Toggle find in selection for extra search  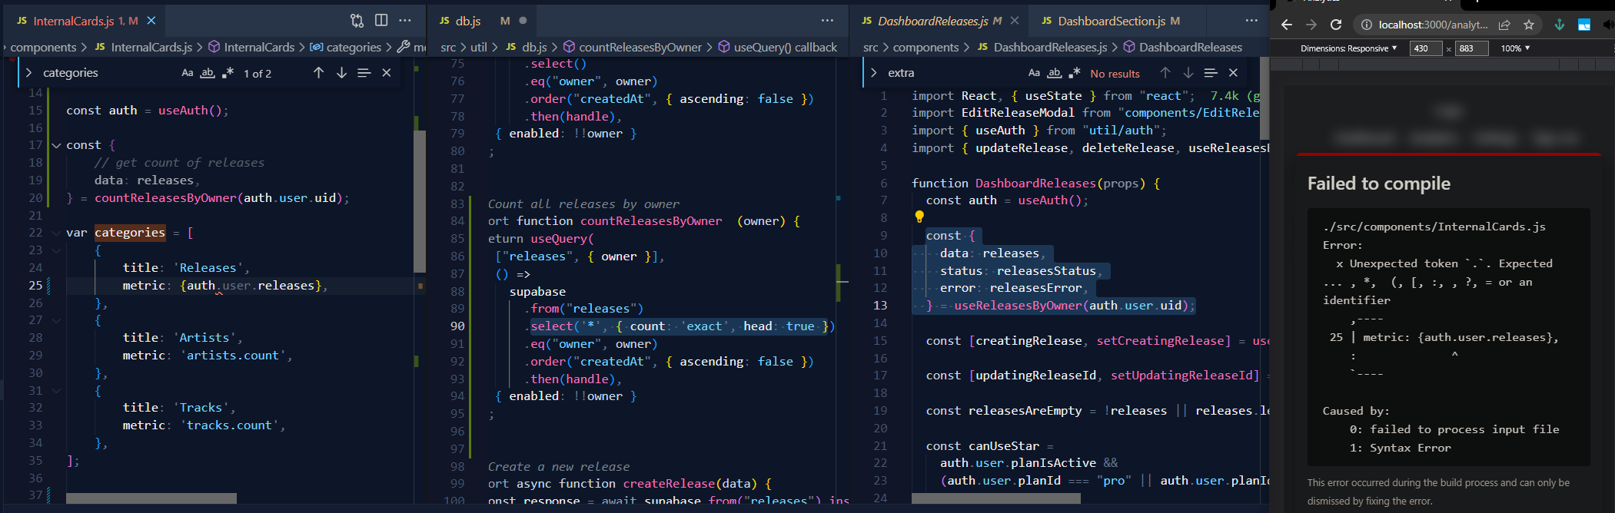(1211, 73)
